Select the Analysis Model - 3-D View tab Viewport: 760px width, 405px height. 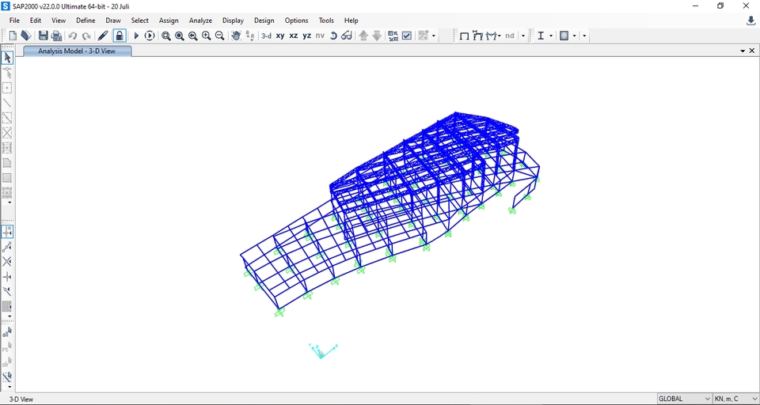pyautogui.click(x=77, y=51)
